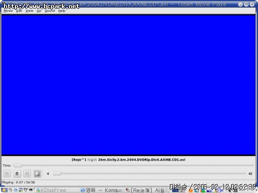Open the Help menu

[62, 11]
